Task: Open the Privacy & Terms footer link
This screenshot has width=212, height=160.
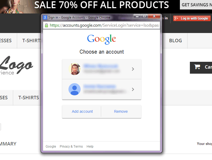Action: pyautogui.click(x=71, y=147)
